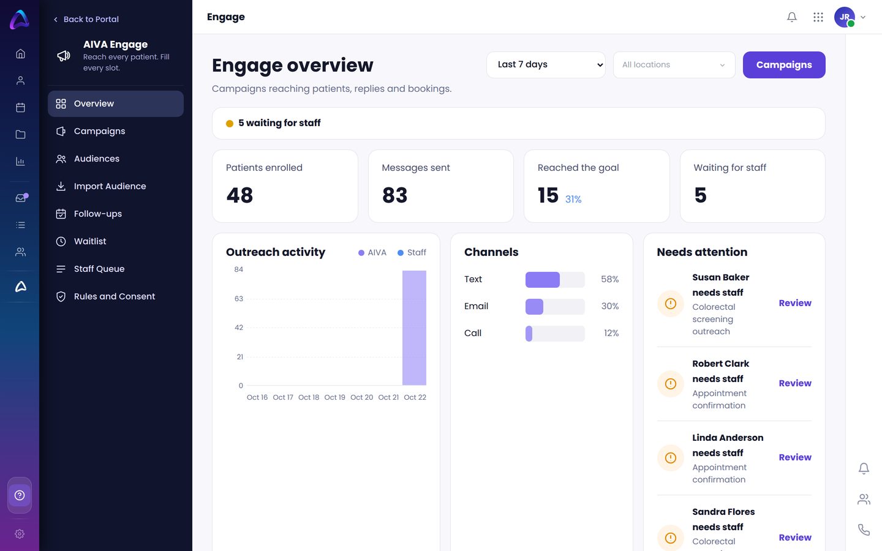Click the Needs attention heading
The height and width of the screenshot is (551, 882).
702,252
